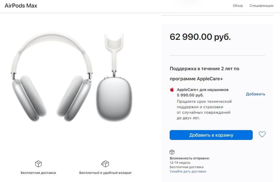The width and height of the screenshot is (280, 182).
Task: Open the Спецификации tab
Action: (261, 6)
